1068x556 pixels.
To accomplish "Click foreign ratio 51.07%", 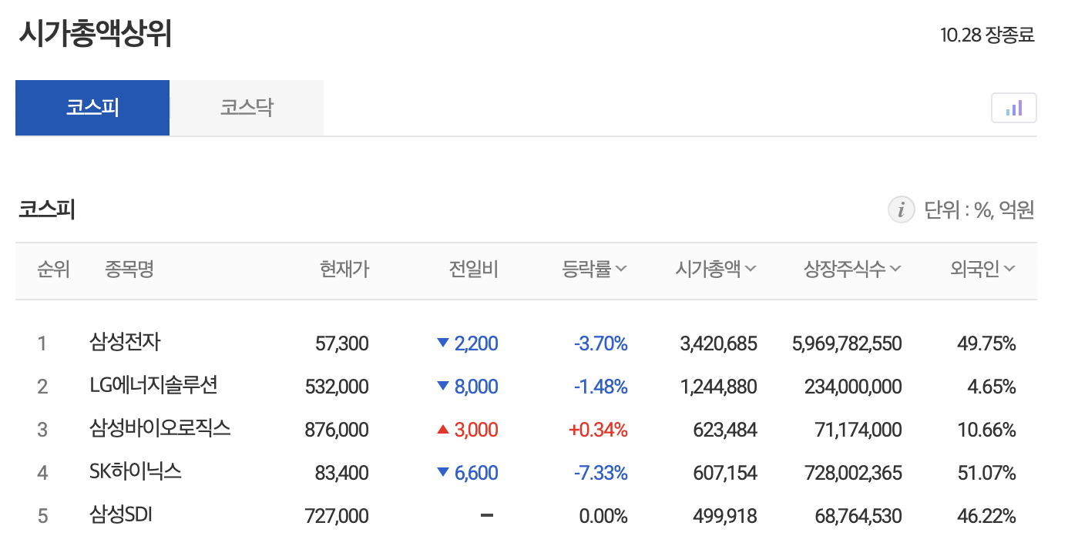I will pos(986,473).
